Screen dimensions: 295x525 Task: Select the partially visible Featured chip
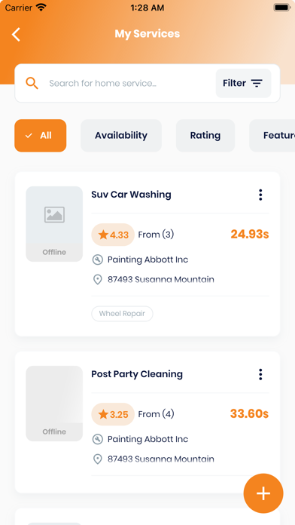272,136
